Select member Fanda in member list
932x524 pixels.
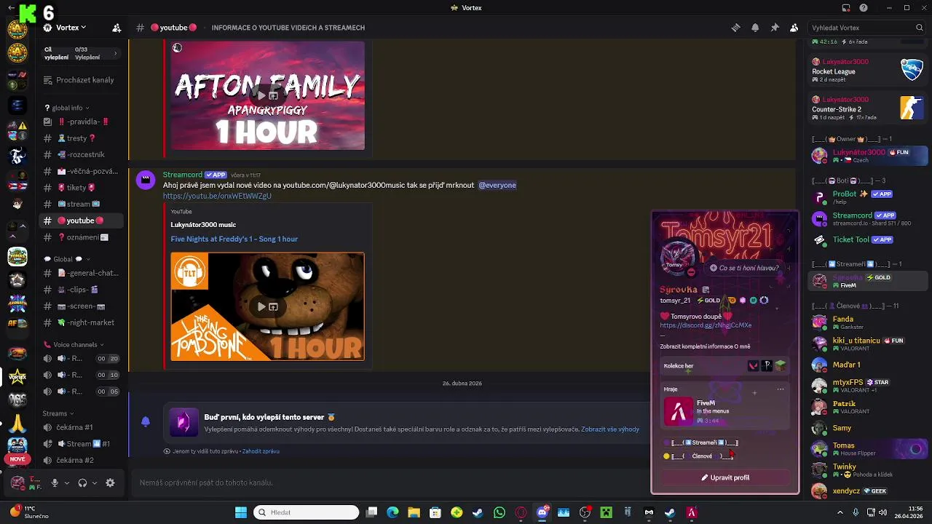869,322
